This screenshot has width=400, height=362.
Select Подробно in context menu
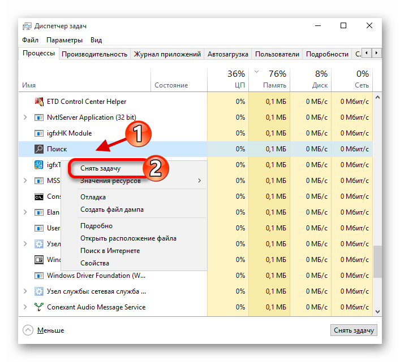(x=96, y=226)
